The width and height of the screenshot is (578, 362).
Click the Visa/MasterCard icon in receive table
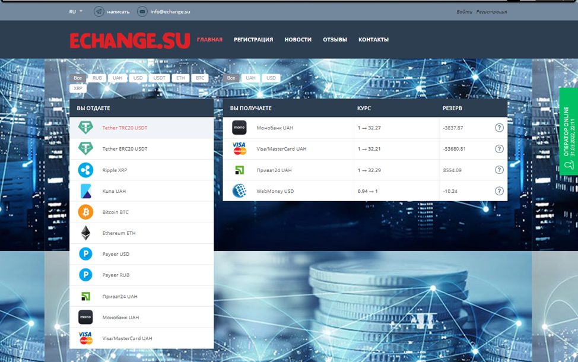pyautogui.click(x=239, y=148)
